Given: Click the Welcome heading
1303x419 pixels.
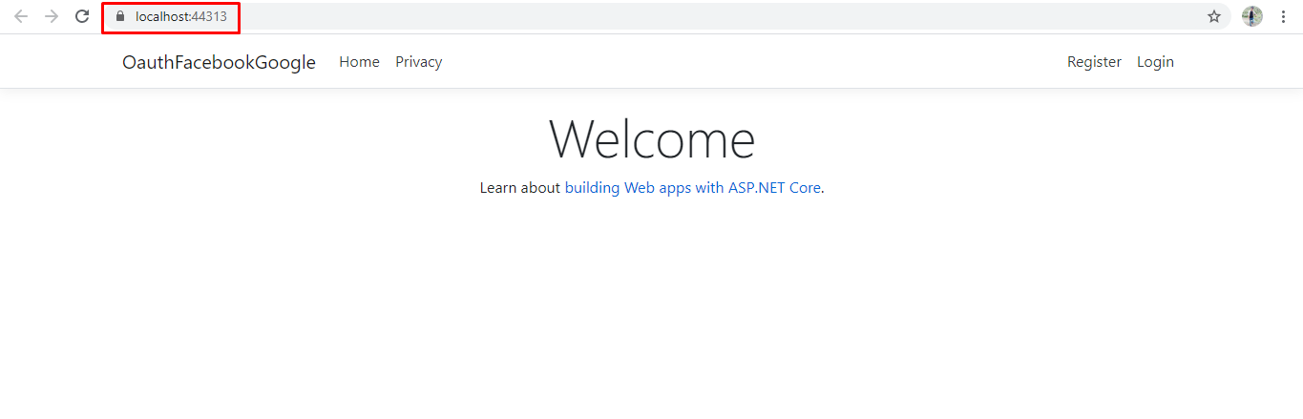Looking at the screenshot, I should tap(652, 138).
